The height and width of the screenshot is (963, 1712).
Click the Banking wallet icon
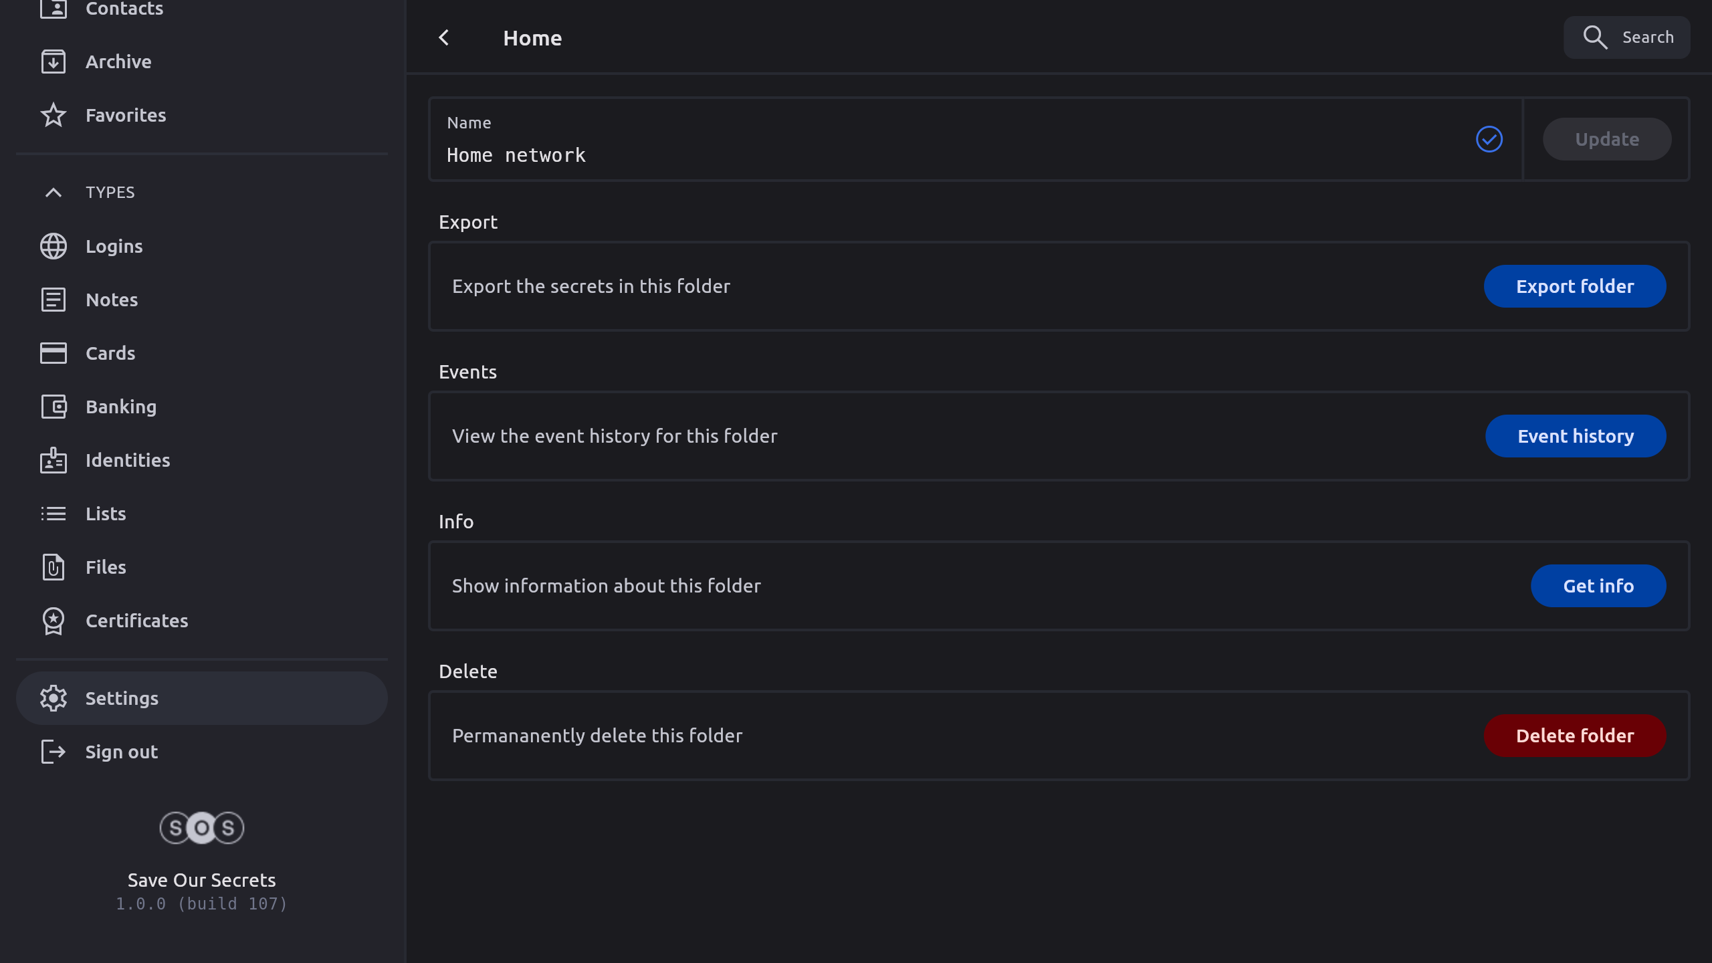coord(53,407)
